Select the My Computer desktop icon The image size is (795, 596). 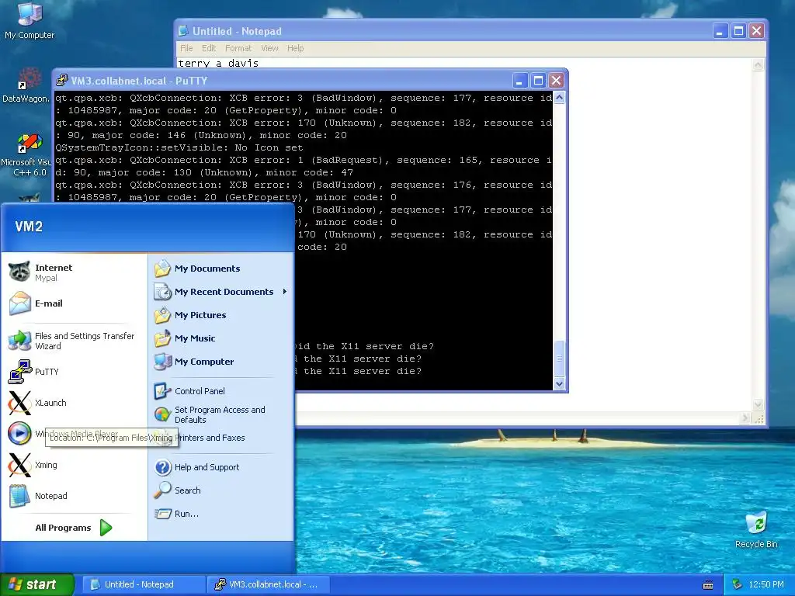(x=30, y=21)
